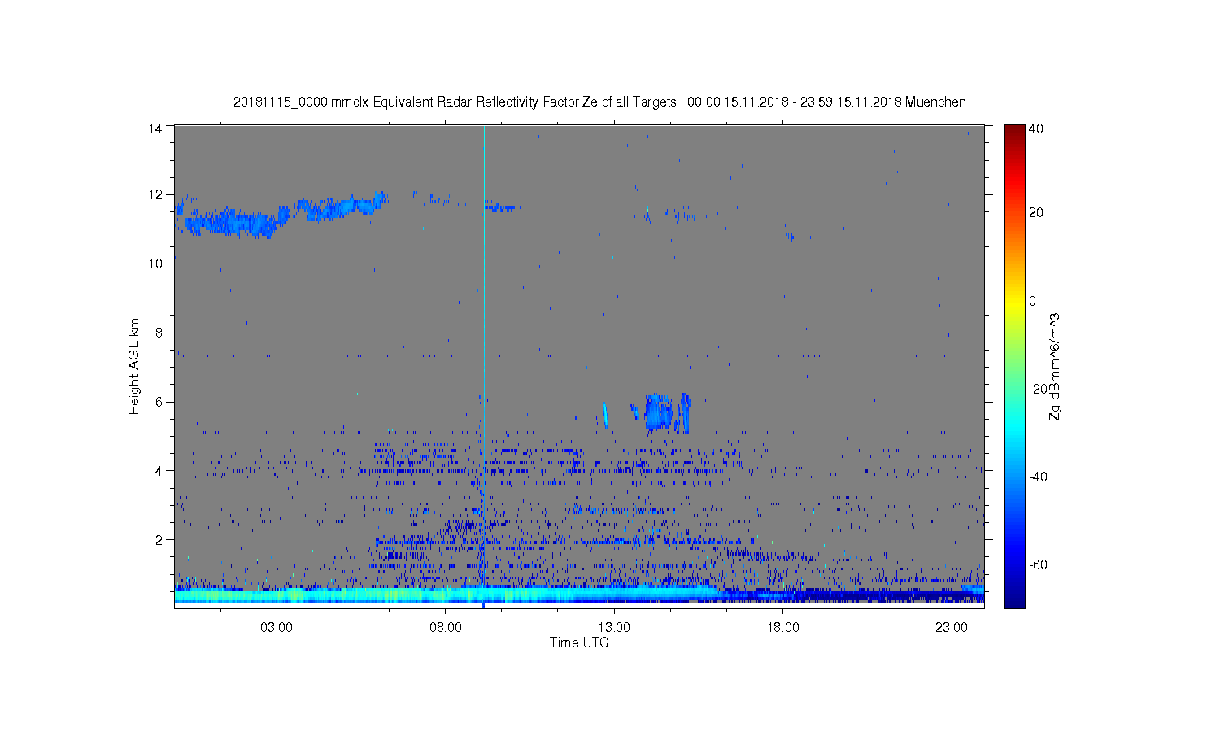The height and width of the screenshot is (732, 1220).
Task: Pick the "13:00" time tick label
Action: click(614, 628)
